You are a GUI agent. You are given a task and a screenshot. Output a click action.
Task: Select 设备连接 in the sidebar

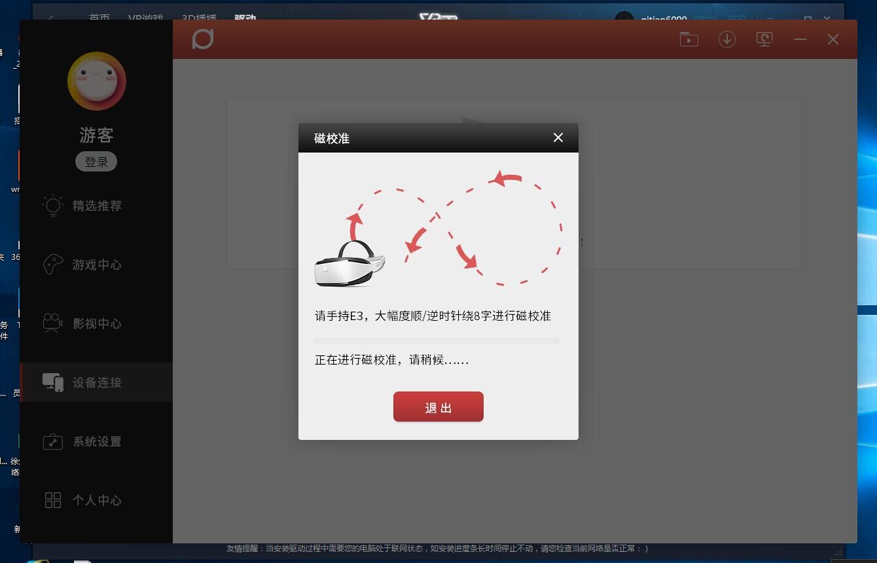tap(96, 382)
